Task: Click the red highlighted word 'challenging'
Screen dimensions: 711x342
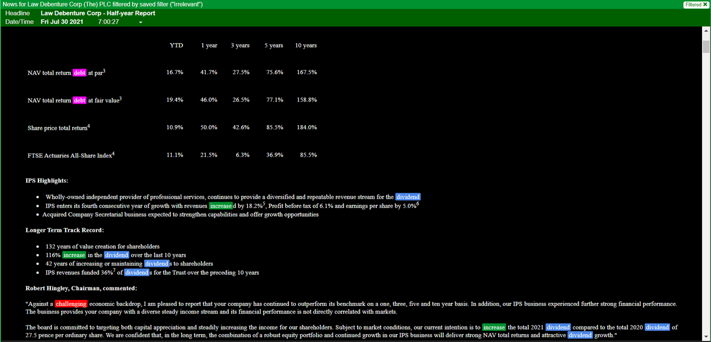Action: pyautogui.click(x=72, y=303)
